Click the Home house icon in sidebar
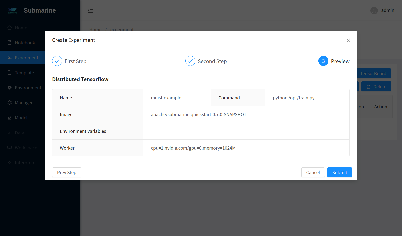The width and height of the screenshot is (402, 236). (x=10, y=28)
